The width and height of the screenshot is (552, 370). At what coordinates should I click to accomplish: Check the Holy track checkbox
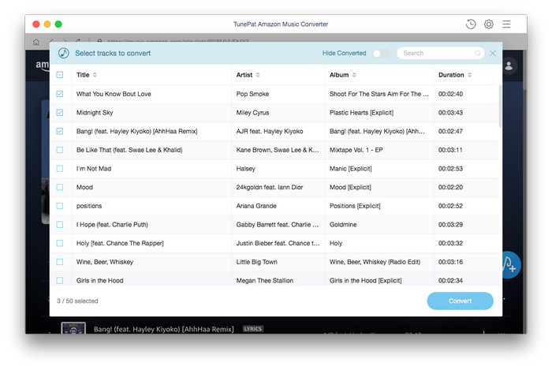coord(60,243)
